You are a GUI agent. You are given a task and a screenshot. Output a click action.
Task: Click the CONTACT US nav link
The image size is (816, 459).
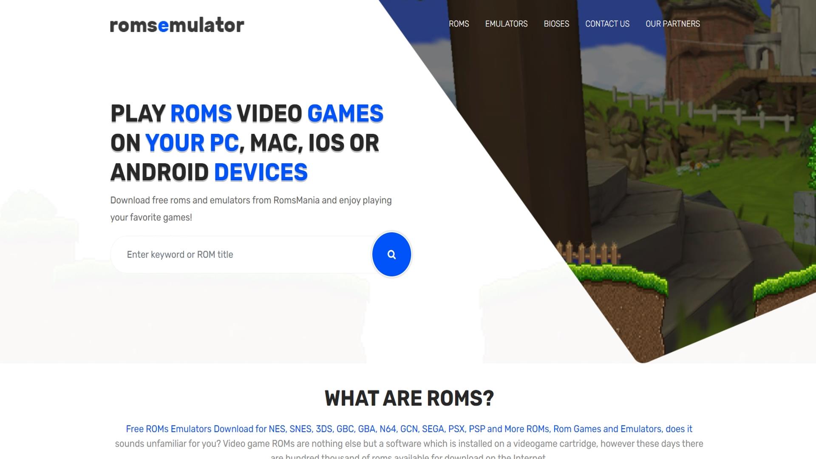pyautogui.click(x=607, y=23)
